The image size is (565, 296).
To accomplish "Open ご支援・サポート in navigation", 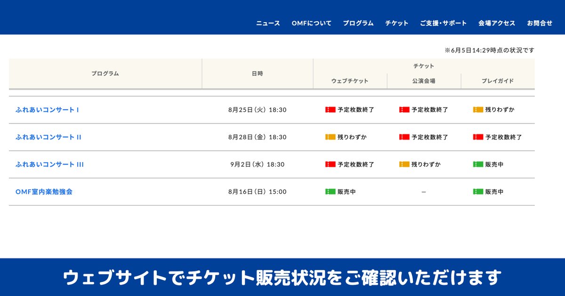I will coord(444,23).
